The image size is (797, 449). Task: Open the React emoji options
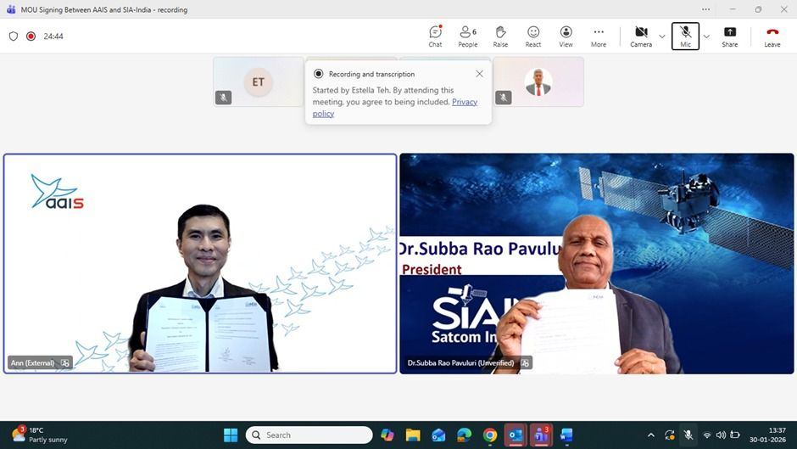point(533,36)
